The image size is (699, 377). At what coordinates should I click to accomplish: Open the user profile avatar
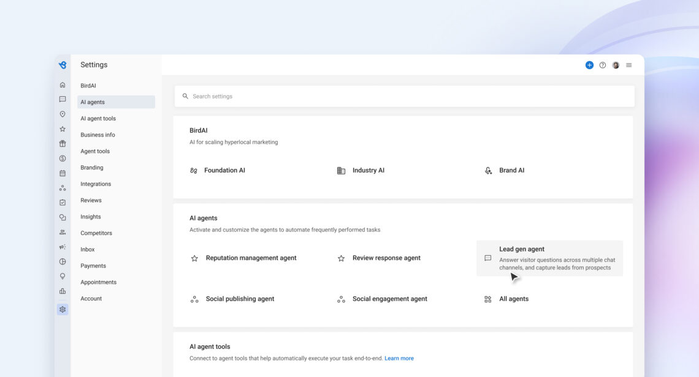click(x=616, y=65)
